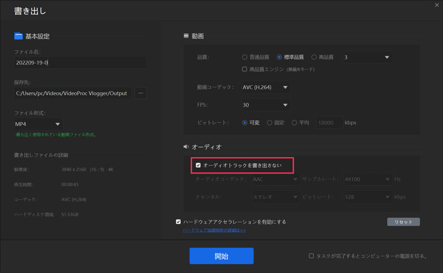The height and width of the screenshot is (273, 443).
Task: Click the file name input field
Action: coord(80,63)
